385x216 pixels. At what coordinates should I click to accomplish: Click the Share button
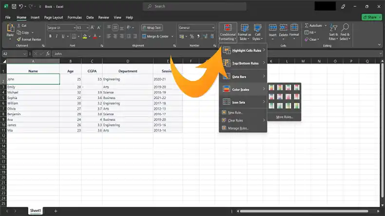click(370, 17)
